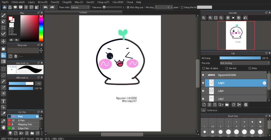Open the Tệp(F) menu

5,2
